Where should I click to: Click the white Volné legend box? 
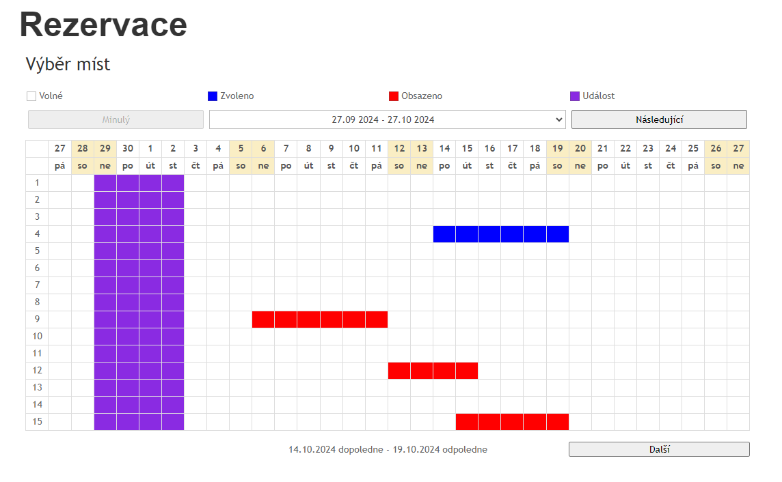point(31,96)
